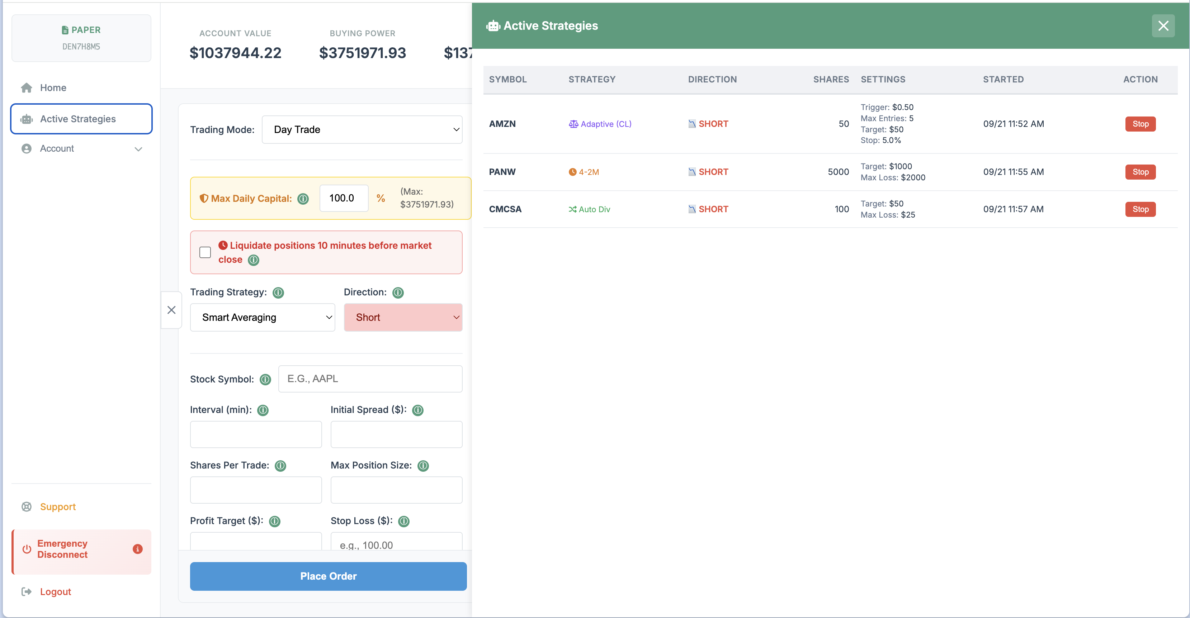Open the Trading Mode dropdown
This screenshot has height=618, width=1190.
coord(362,129)
